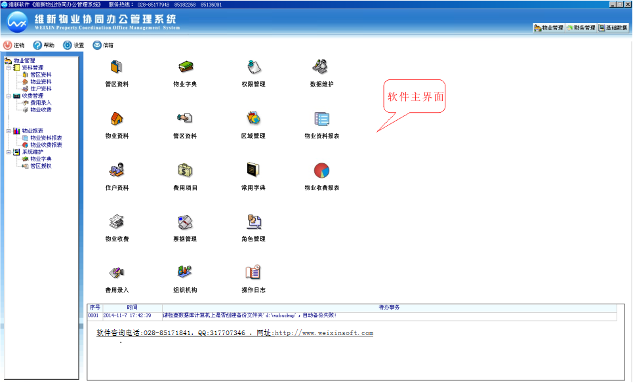The height and width of the screenshot is (383, 633).
Task: Collapse the 资料管理 tree node
Action: point(9,68)
